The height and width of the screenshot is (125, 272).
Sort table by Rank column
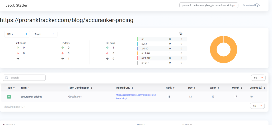click(x=170, y=88)
